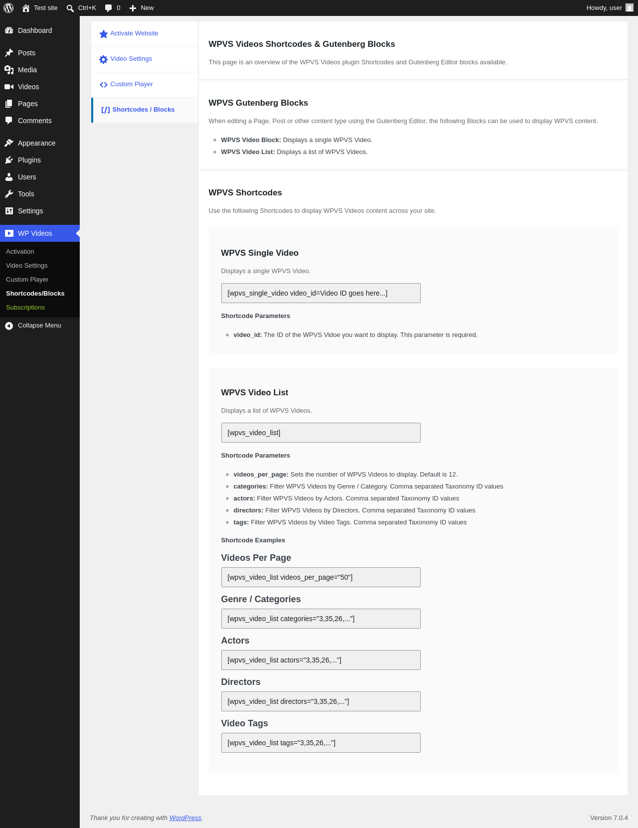Viewport: 638px width, 828px height.
Task: Click the bold videos_per_page: parameter name
Action: pyautogui.click(x=261, y=475)
